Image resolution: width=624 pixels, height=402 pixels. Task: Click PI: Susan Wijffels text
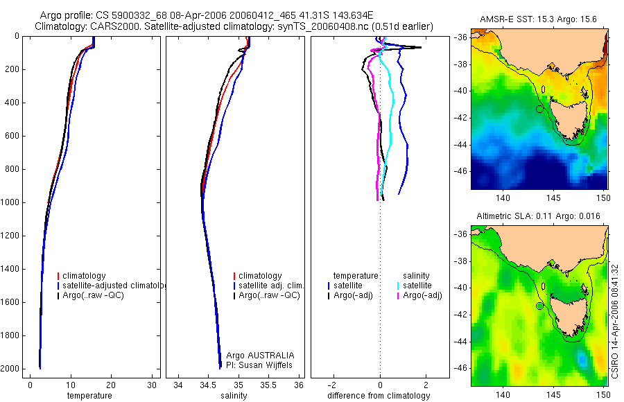tap(259, 365)
